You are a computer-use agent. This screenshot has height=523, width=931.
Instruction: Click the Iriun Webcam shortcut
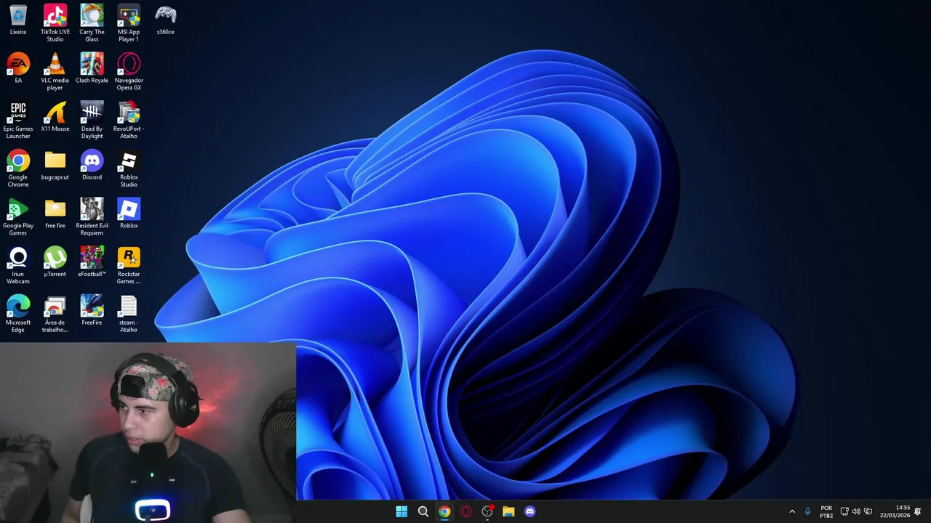pyautogui.click(x=18, y=266)
